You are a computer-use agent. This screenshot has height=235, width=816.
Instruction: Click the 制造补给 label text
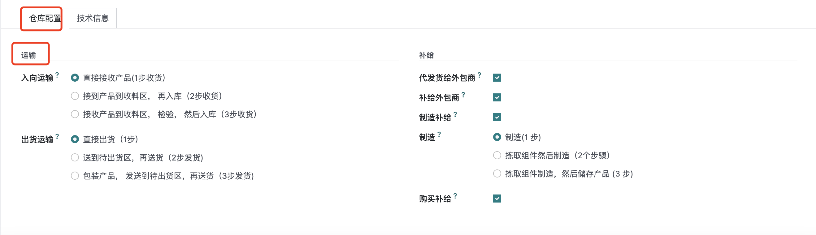435,118
